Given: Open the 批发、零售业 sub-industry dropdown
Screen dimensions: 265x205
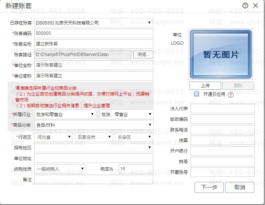Looking at the screenshot, I should [126, 114].
